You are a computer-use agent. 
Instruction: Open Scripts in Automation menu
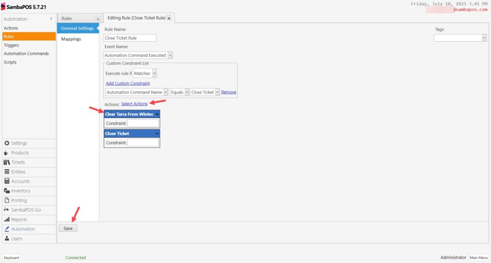pyautogui.click(x=29, y=62)
